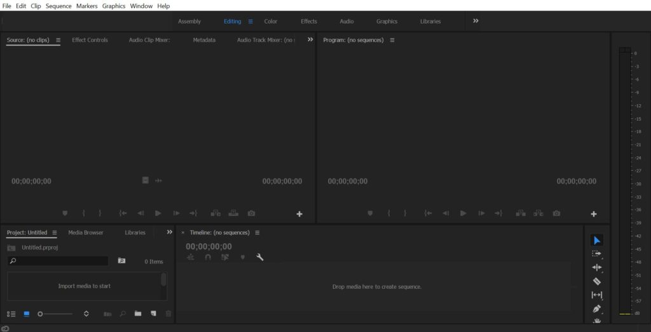The height and width of the screenshot is (332, 651).
Task: Open the Project: Untitled panel menu
Action: [x=55, y=232]
